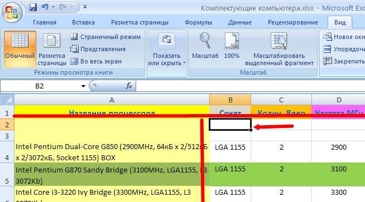Select column C header
Screen dimensions: 365x202
click(281, 100)
